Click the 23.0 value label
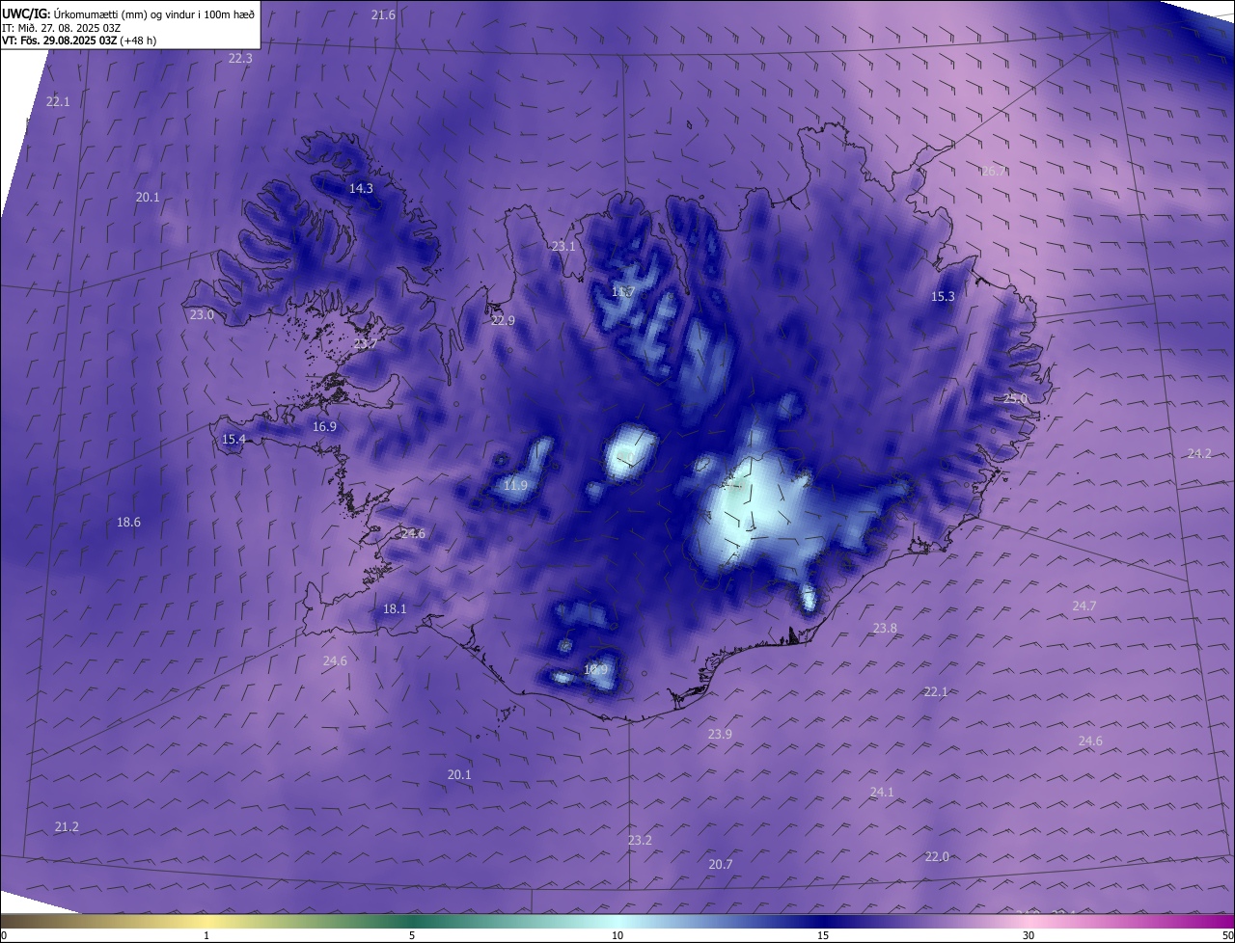Viewport: 1235px width, 943px height. (202, 314)
